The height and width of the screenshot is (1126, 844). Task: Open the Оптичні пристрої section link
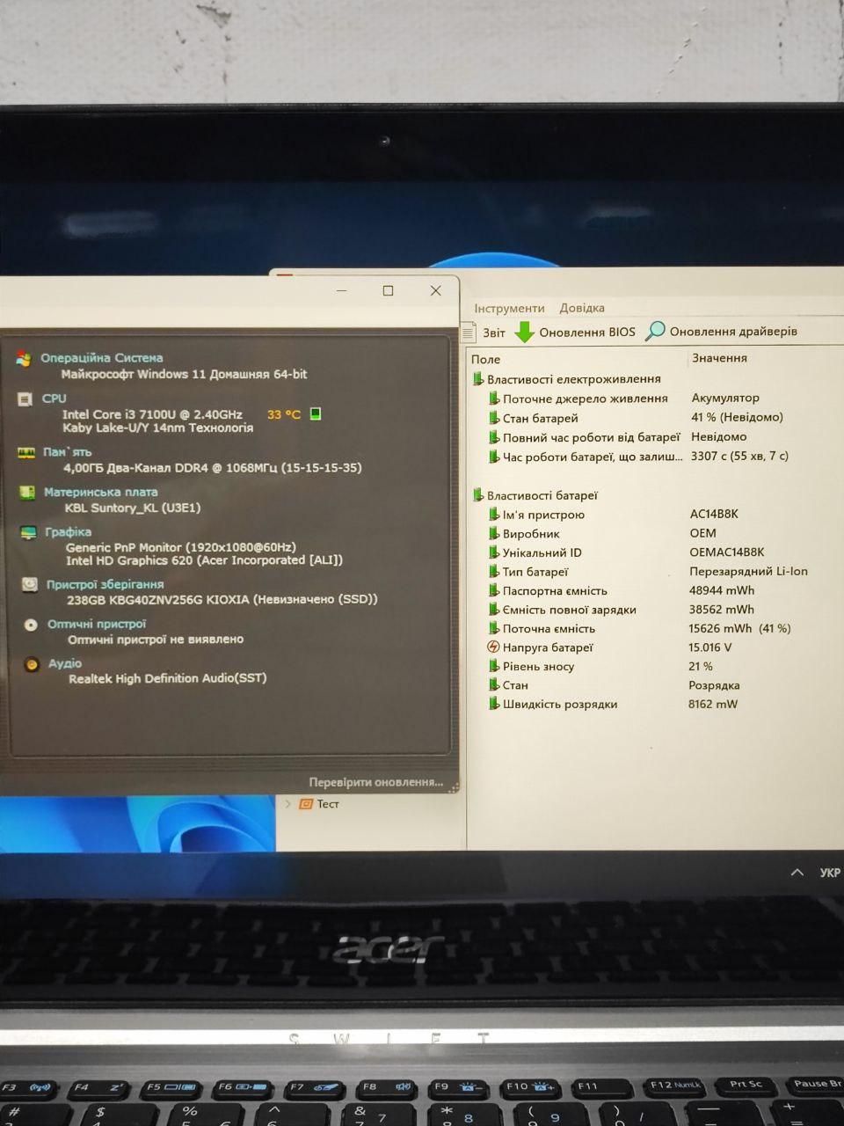click(97, 624)
